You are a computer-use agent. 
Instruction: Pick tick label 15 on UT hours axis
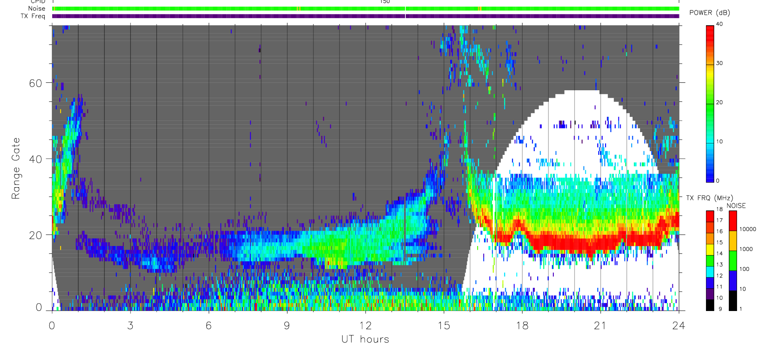pos(444,325)
